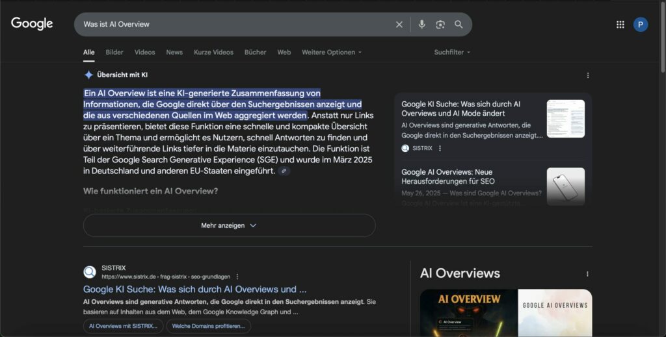666x337 pixels.
Task: Open the Google account profile avatar
Action: tap(641, 25)
